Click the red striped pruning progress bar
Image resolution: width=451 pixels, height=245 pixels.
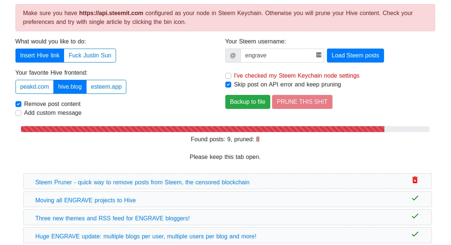[202, 129]
